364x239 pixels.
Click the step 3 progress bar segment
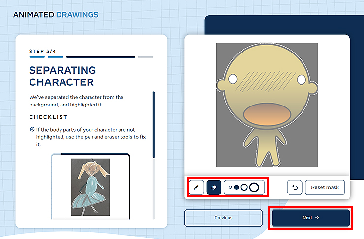pyautogui.click(x=100, y=57)
